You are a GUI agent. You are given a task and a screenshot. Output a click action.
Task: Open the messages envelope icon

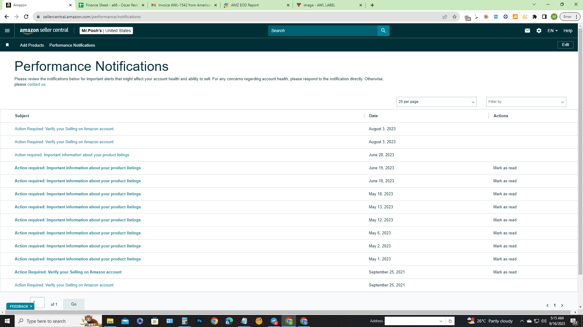coord(527,31)
